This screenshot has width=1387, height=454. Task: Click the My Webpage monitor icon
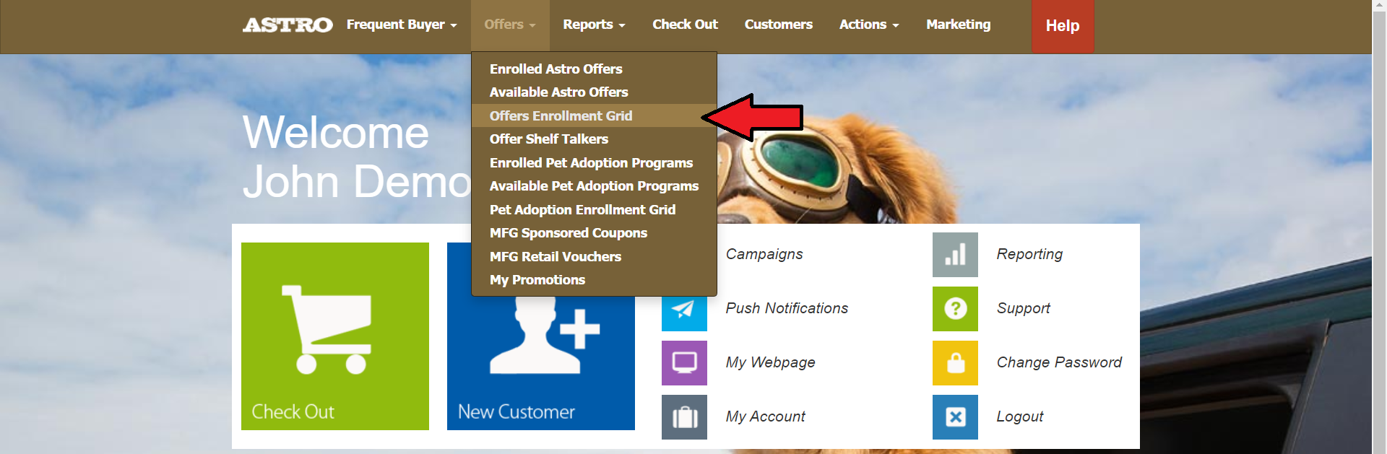click(x=684, y=363)
